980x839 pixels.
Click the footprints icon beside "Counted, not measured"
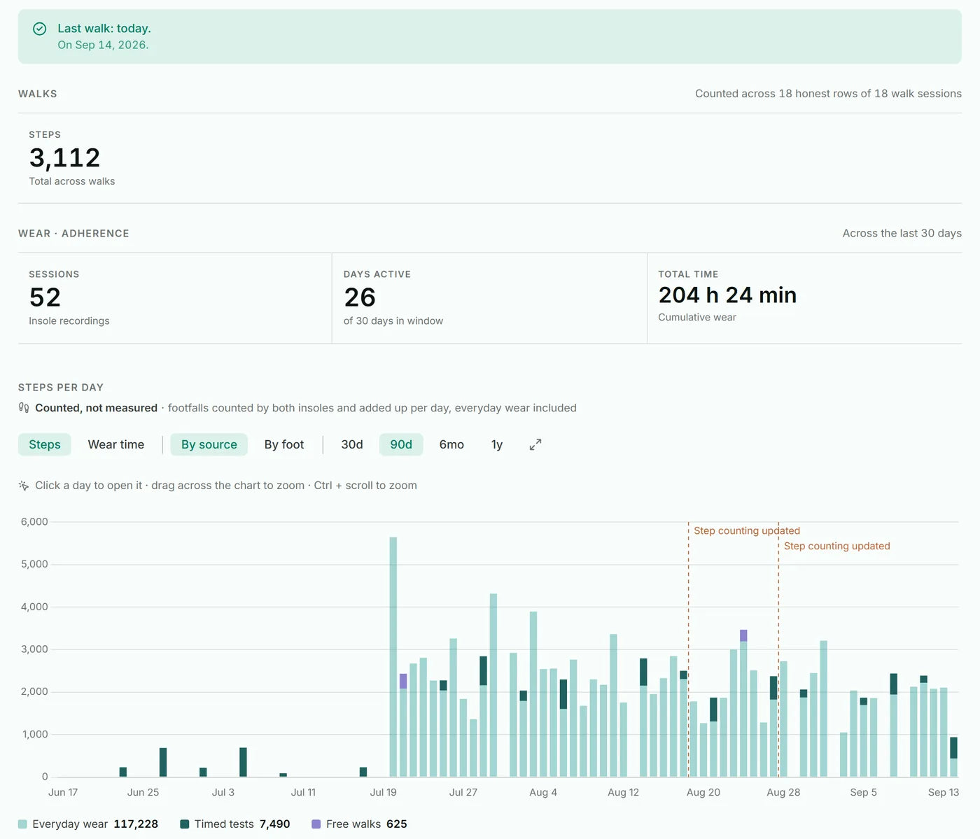[24, 408]
